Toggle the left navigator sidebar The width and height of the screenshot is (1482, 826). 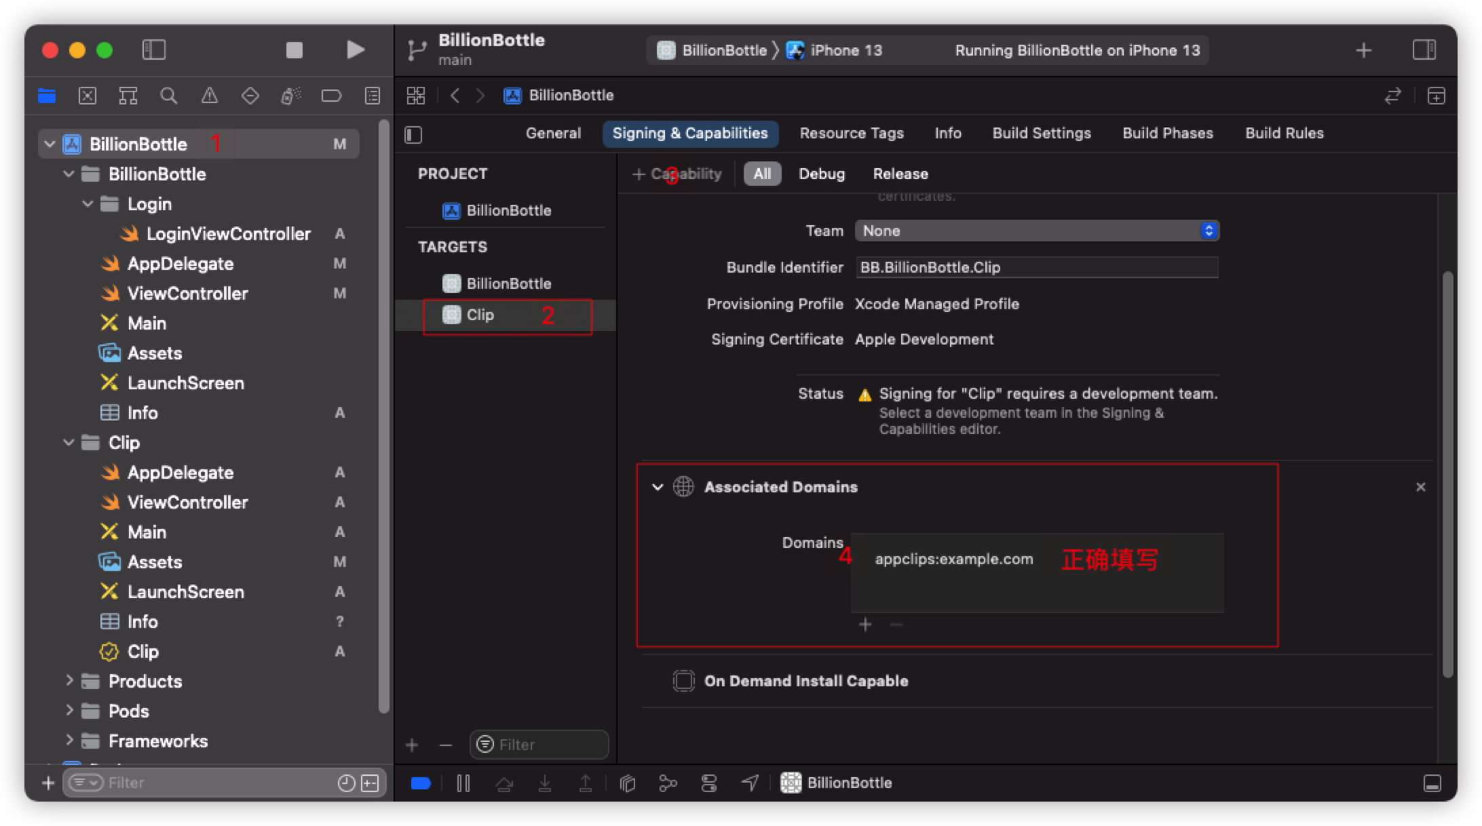(x=154, y=50)
